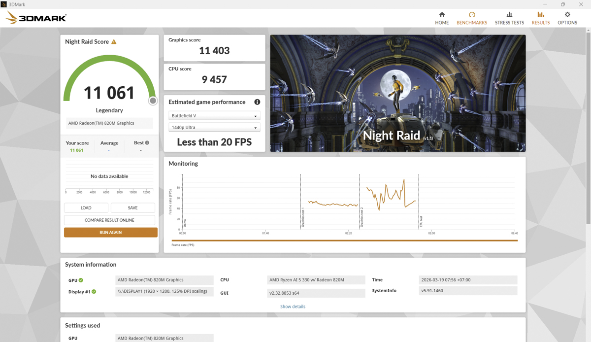Click the circular indicator beside the score gauge

(153, 101)
